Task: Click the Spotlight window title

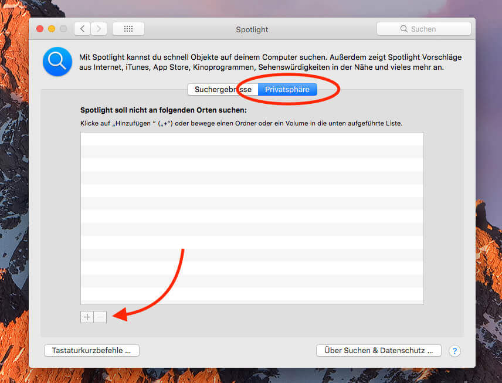Action: (x=252, y=29)
